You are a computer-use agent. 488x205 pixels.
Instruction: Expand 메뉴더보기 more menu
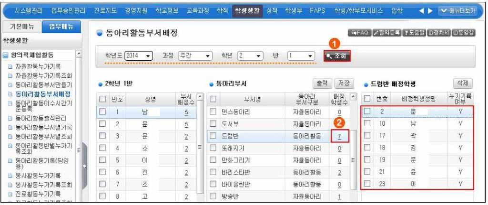click(457, 10)
